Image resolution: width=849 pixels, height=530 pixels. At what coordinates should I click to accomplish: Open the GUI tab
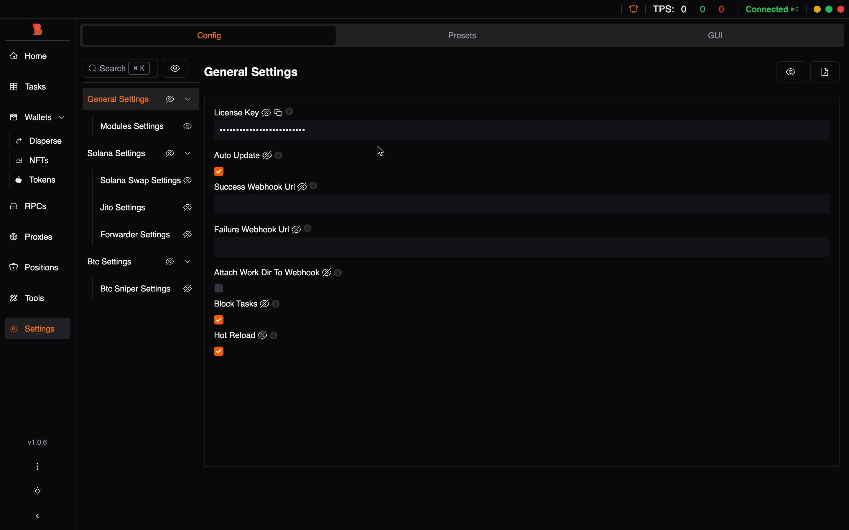pyautogui.click(x=715, y=35)
